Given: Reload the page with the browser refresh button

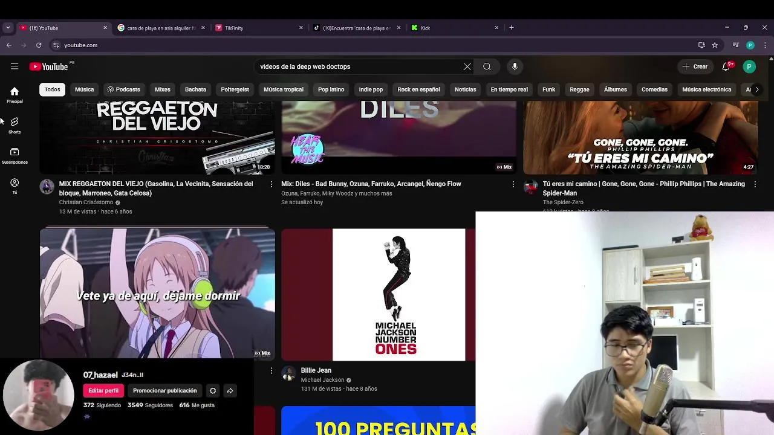Looking at the screenshot, I should pyautogui.click(x=39, y=45).
